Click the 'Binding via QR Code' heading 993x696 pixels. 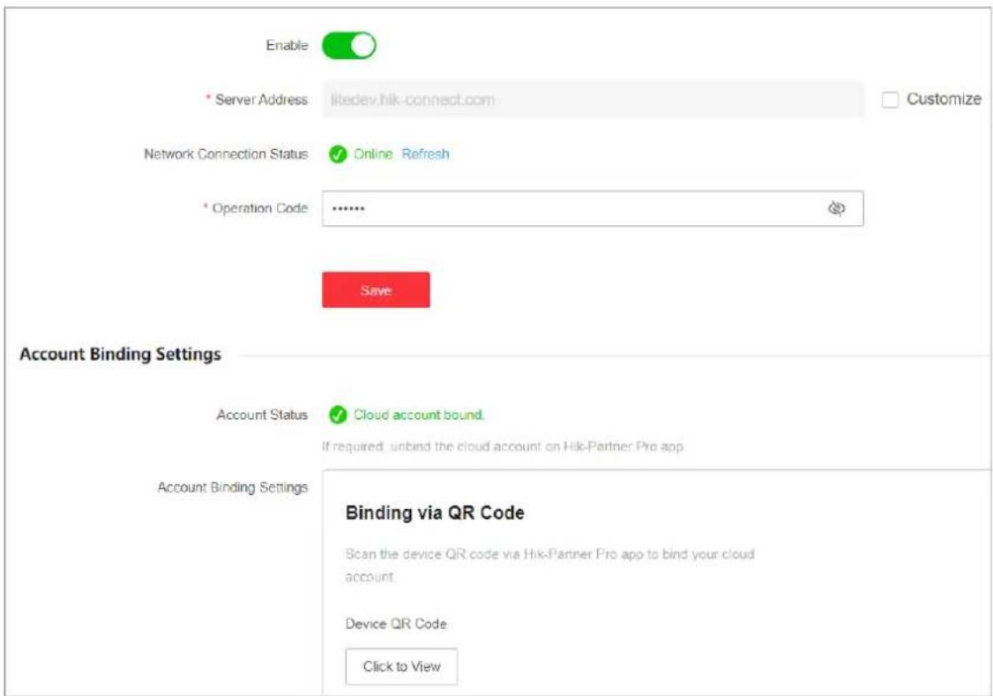click(435, 513)
